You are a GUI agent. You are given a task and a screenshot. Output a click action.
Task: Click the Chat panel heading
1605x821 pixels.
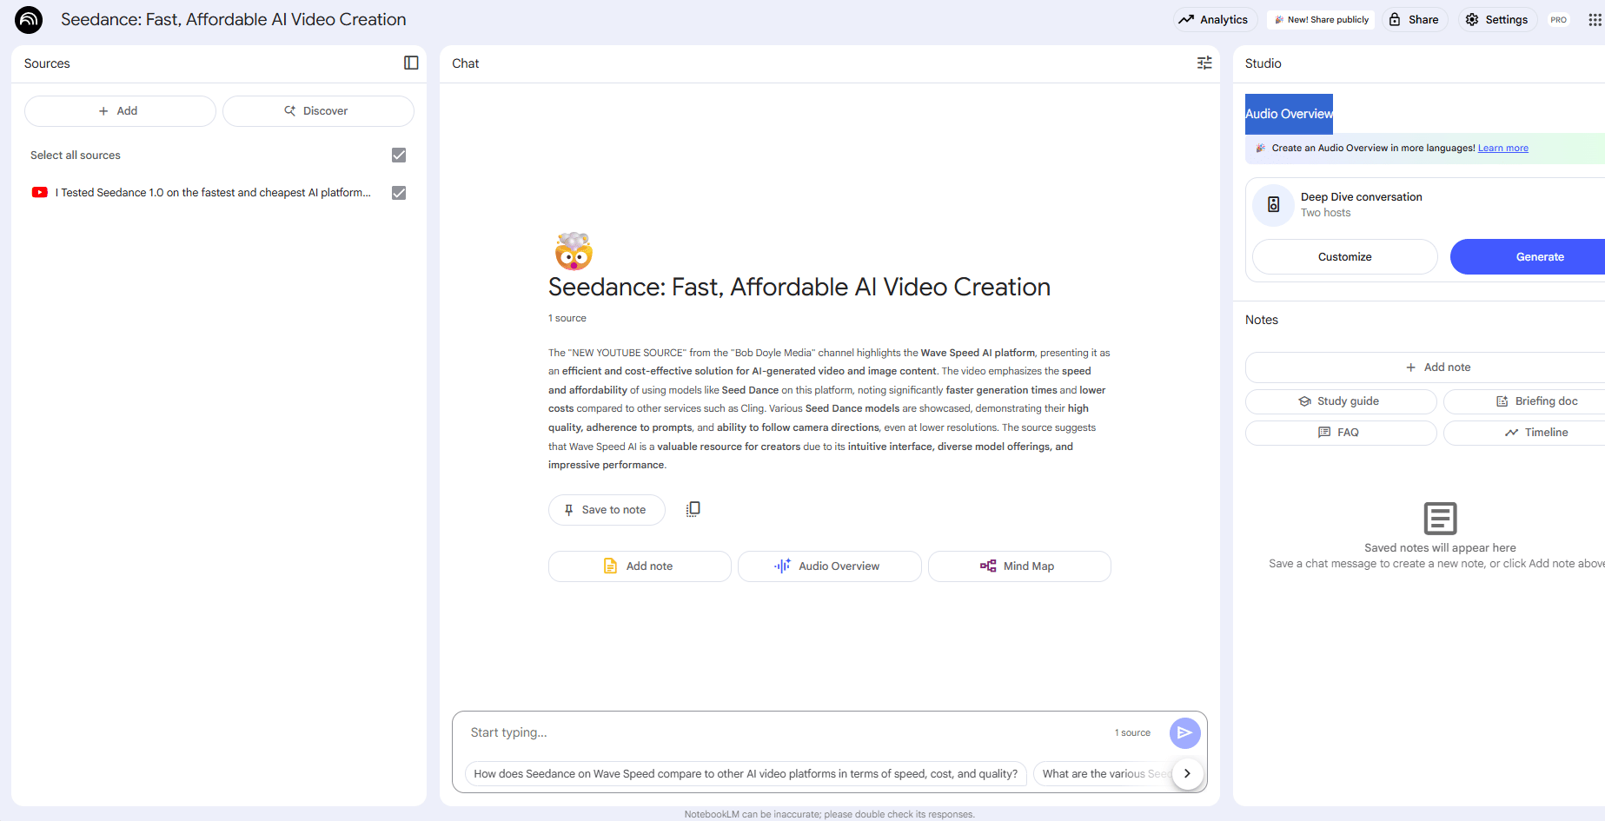click(x=465, y=63)
